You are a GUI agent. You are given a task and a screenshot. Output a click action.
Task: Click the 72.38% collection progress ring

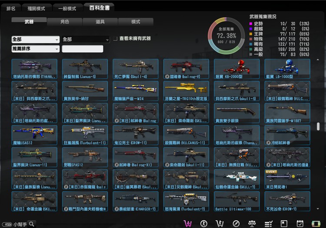coord(226,36)
